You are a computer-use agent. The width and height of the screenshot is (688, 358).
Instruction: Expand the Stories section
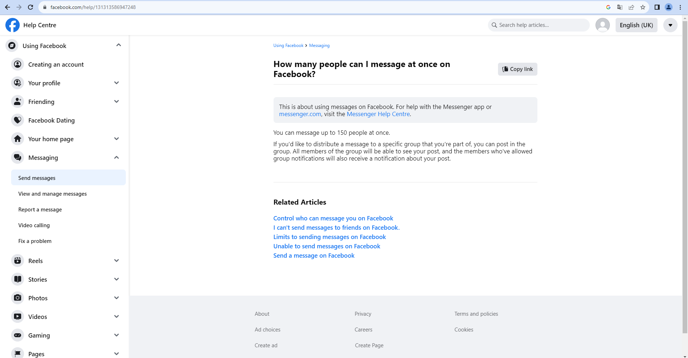(117, 279)
